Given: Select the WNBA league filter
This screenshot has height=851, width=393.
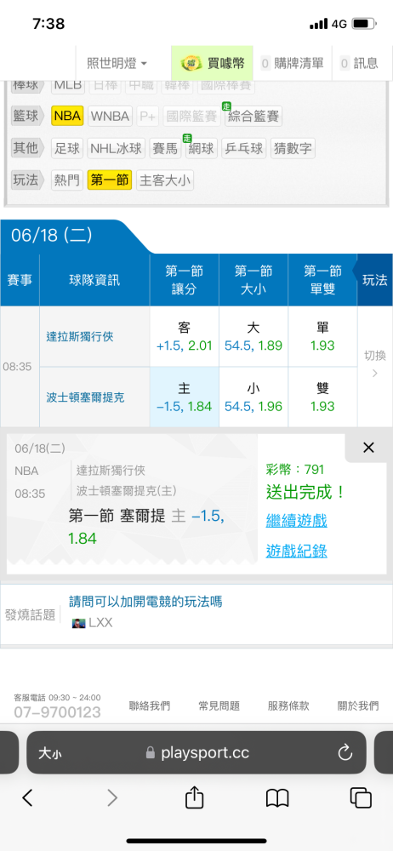Looking at the screenshot, I should point(110,116).
